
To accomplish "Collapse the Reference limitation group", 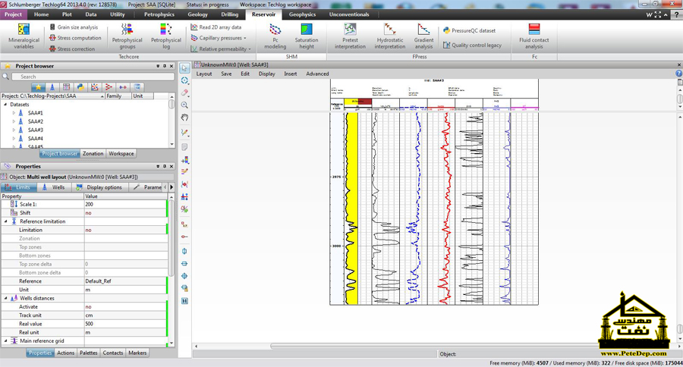I will point(6,221).
